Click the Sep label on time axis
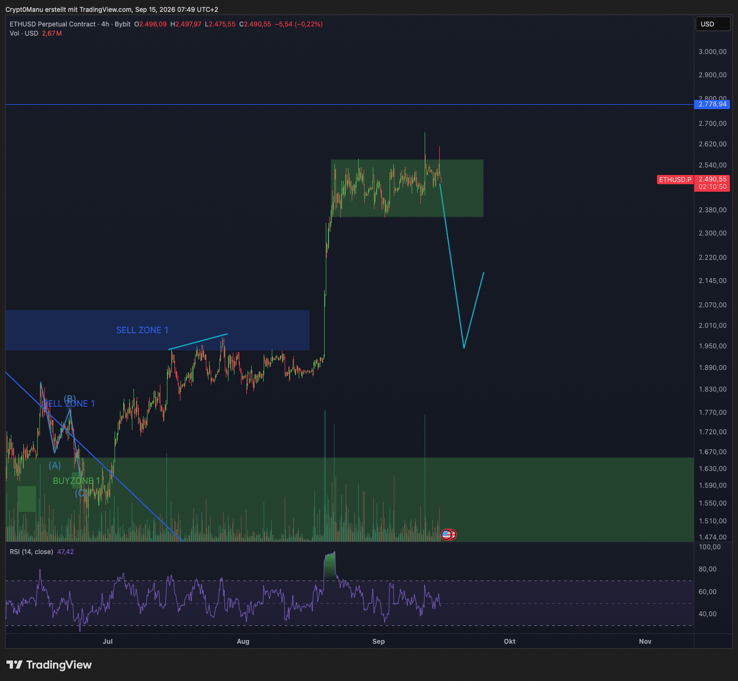The image size is (738, 681). click(379, 642)
